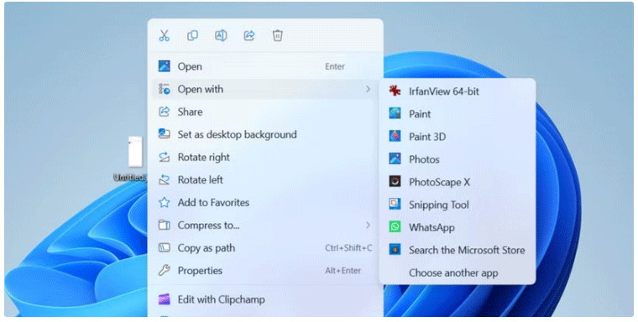Expand the Open with submenu arrow
638x322 pixels.
(x=368, y=89)
